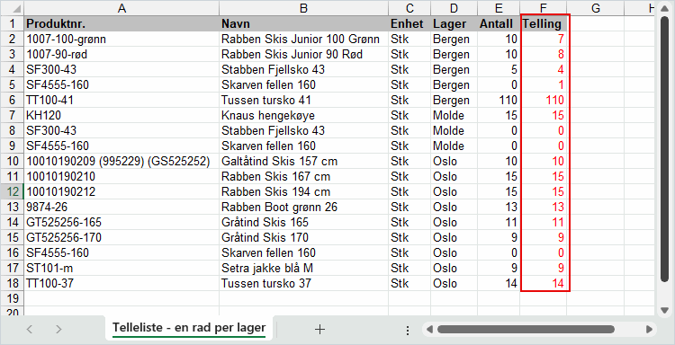Image resolution: width=675 pixels, height=345 pixels.
Task: Open the sheet tab options three-dot handle
Action: click(x=407, y=330)
